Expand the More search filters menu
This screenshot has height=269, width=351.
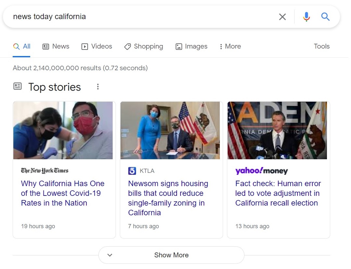pyautogui.click(x=230, y=46)
